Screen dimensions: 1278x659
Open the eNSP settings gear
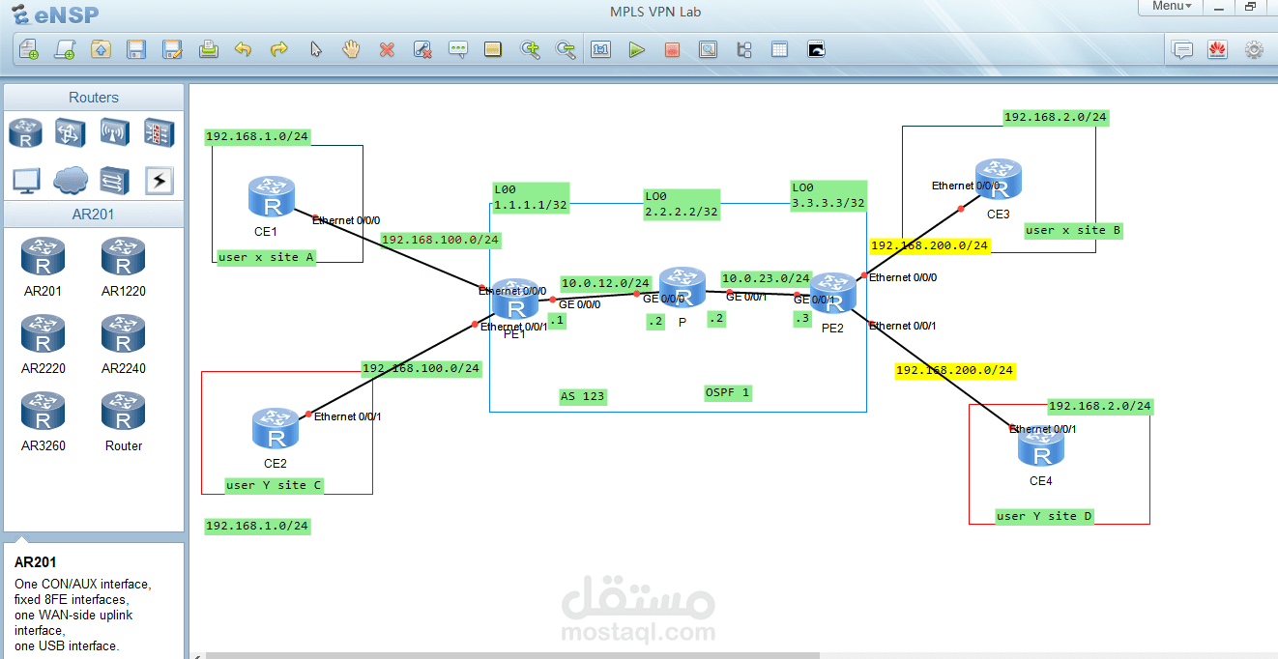(1254, 49)
